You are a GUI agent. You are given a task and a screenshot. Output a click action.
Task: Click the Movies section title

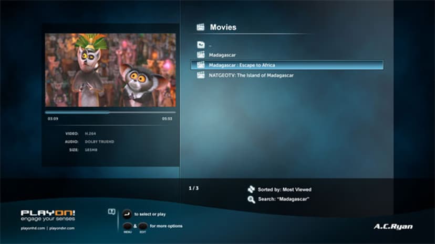coord(223,27)
